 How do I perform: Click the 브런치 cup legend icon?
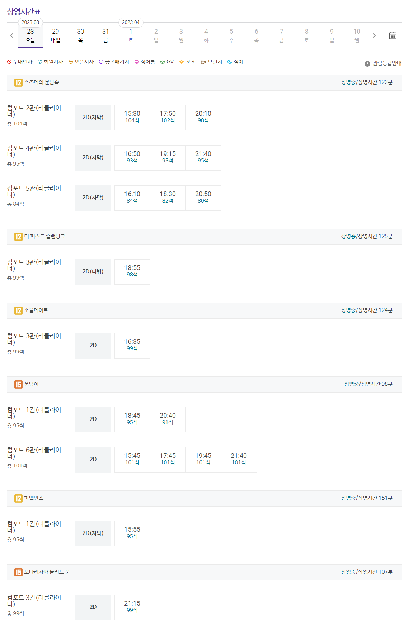[x=203, y=62]
